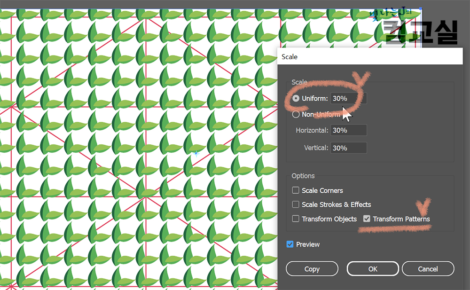Click the center reference point on canvas
Viewport: 470px width, 290px height.
(x=196, y=154)
